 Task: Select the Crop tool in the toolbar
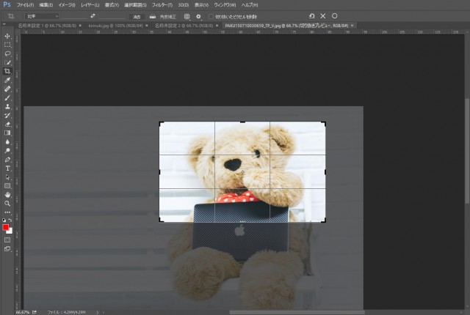(7, 71)
